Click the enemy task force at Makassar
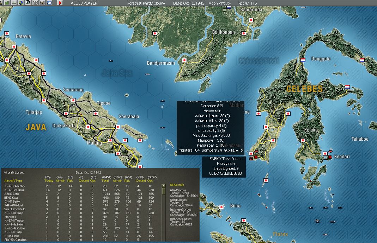The height and width of the screenshot is (243, 377). [251, 158]
